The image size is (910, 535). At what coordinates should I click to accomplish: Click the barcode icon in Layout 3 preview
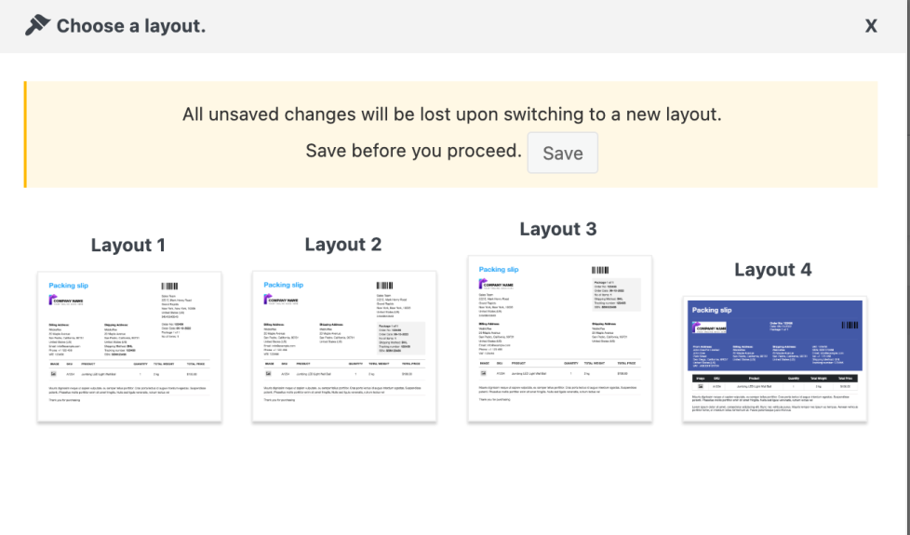(x=600, y=268)
